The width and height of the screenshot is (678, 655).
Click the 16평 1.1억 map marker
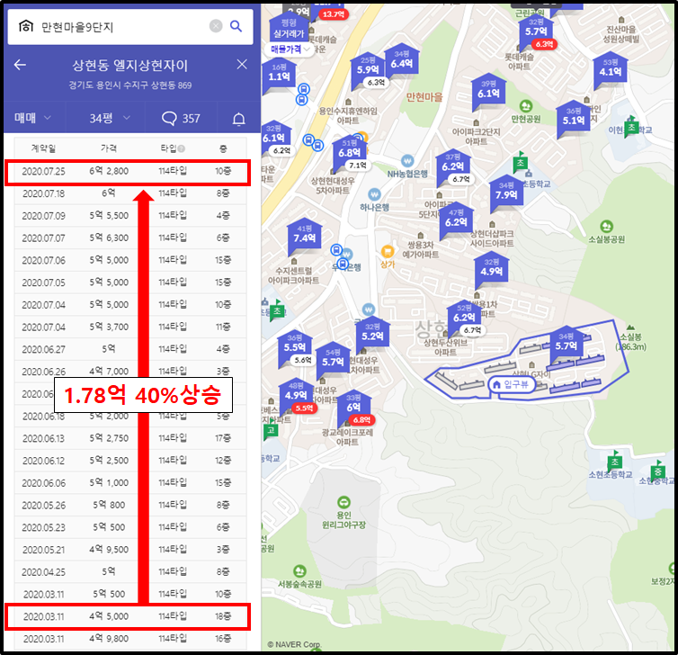(x=279, y=73)
